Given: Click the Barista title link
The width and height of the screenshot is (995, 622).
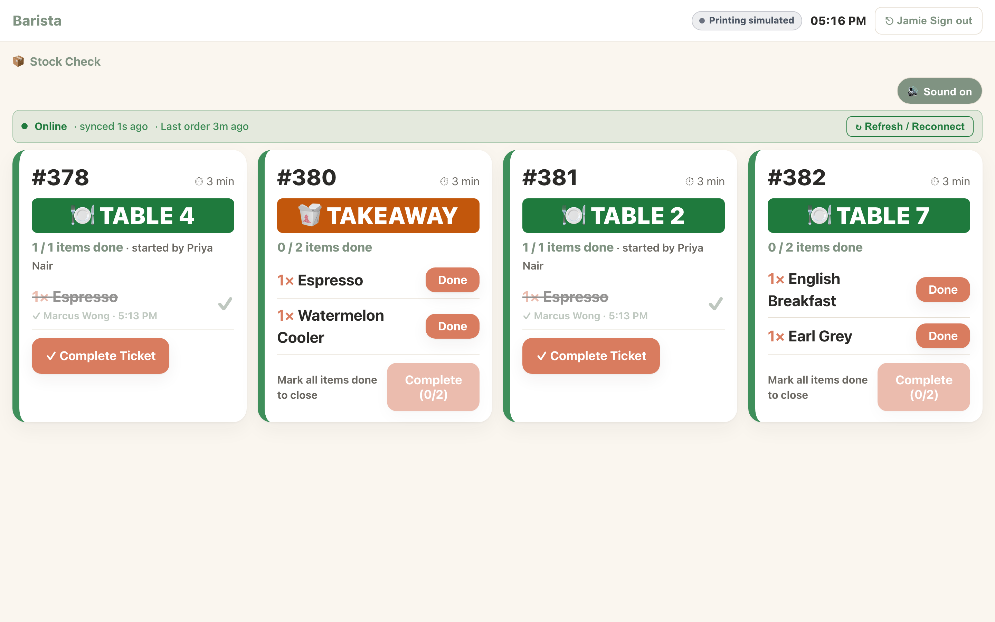Looking at the screenshot, I should click(x=37, y=21).
